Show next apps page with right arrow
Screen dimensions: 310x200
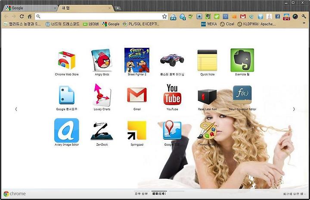pos(294,109)
